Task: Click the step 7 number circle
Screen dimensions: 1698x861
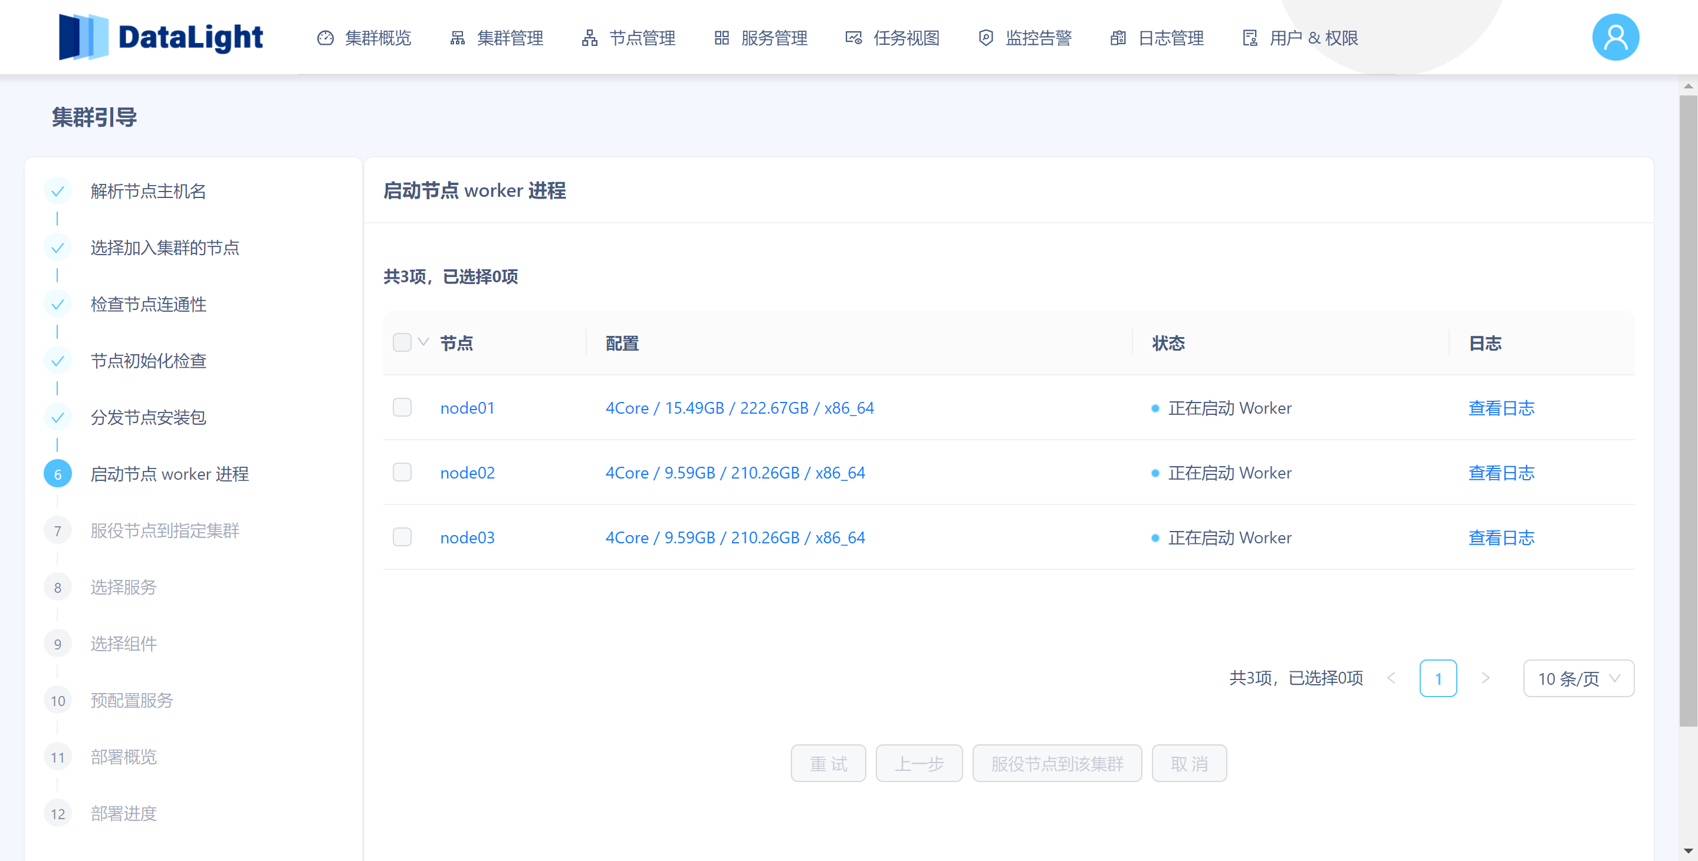Action: click(x=57, y=531)
